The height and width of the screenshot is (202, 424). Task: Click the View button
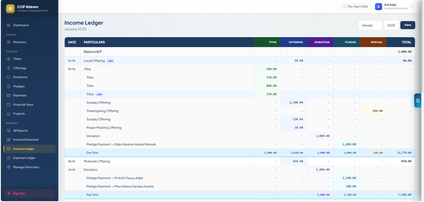point(408,25)
